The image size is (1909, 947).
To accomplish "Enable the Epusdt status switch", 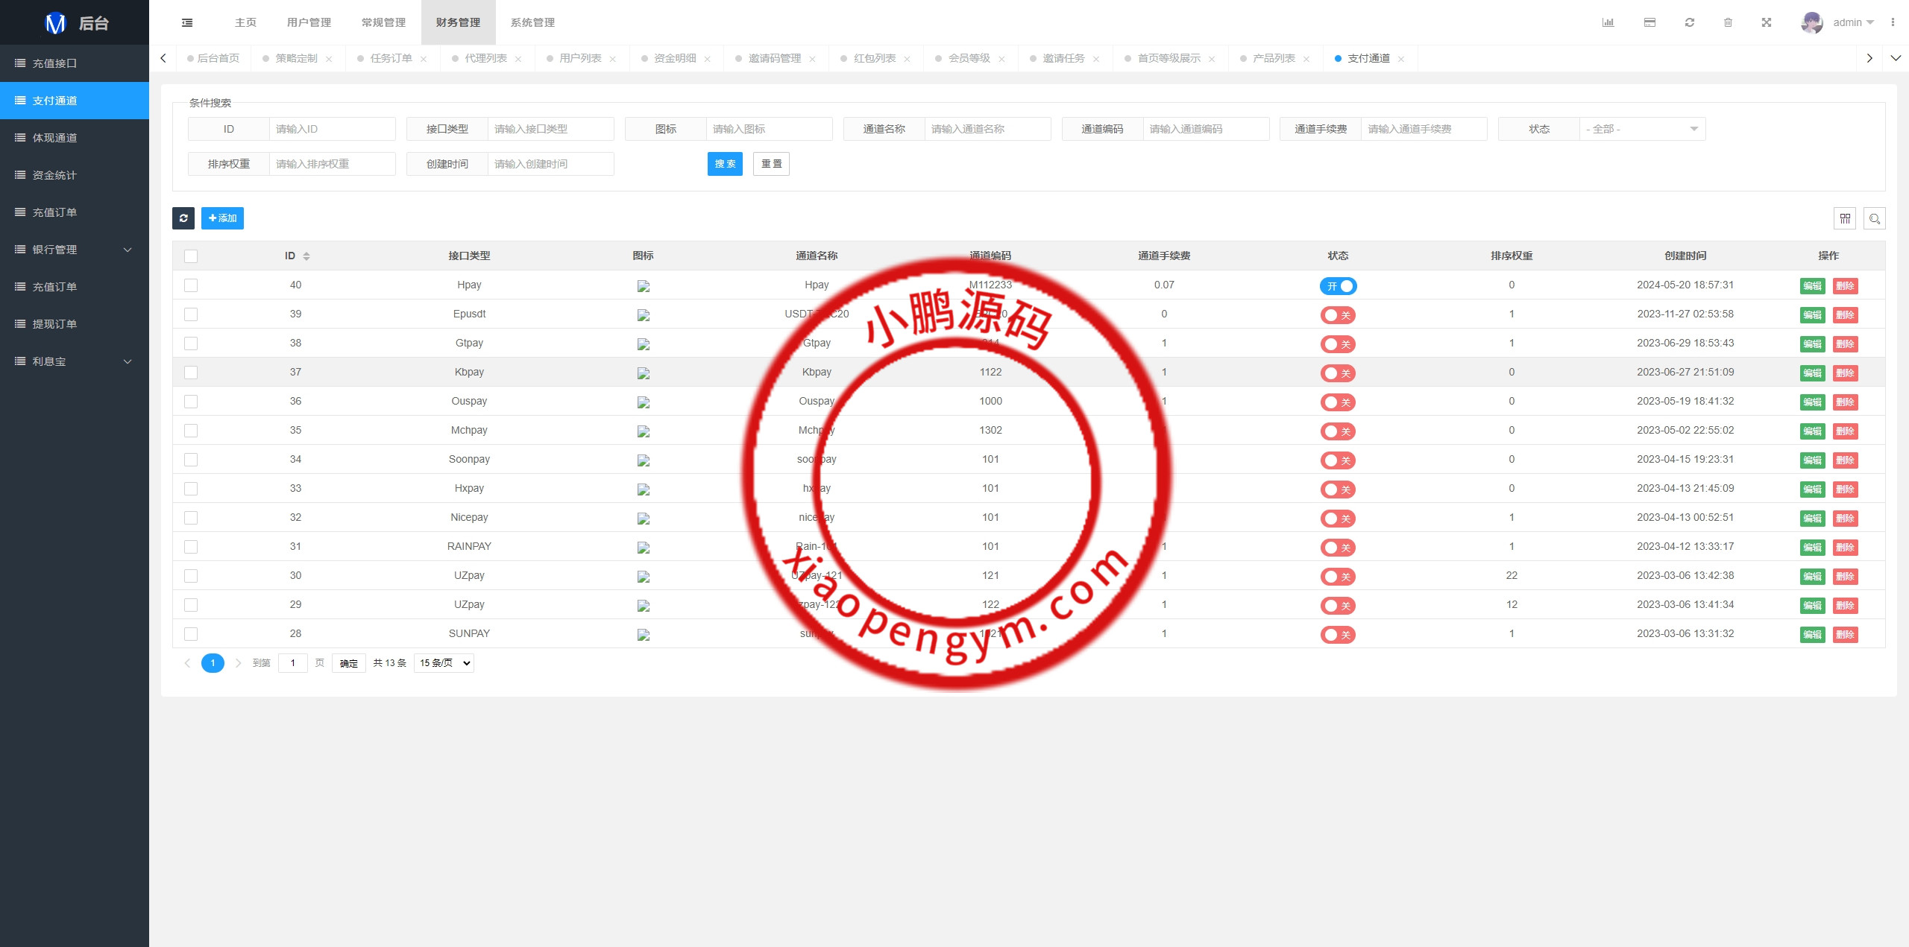I will tap(1338, 315).
